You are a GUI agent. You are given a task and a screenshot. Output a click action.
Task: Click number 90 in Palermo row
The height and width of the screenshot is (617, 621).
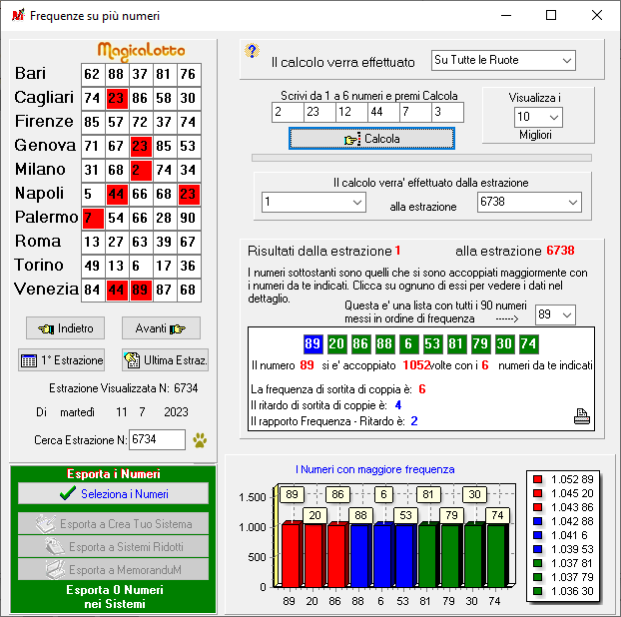pyautogui.click(x=189, y=218)
